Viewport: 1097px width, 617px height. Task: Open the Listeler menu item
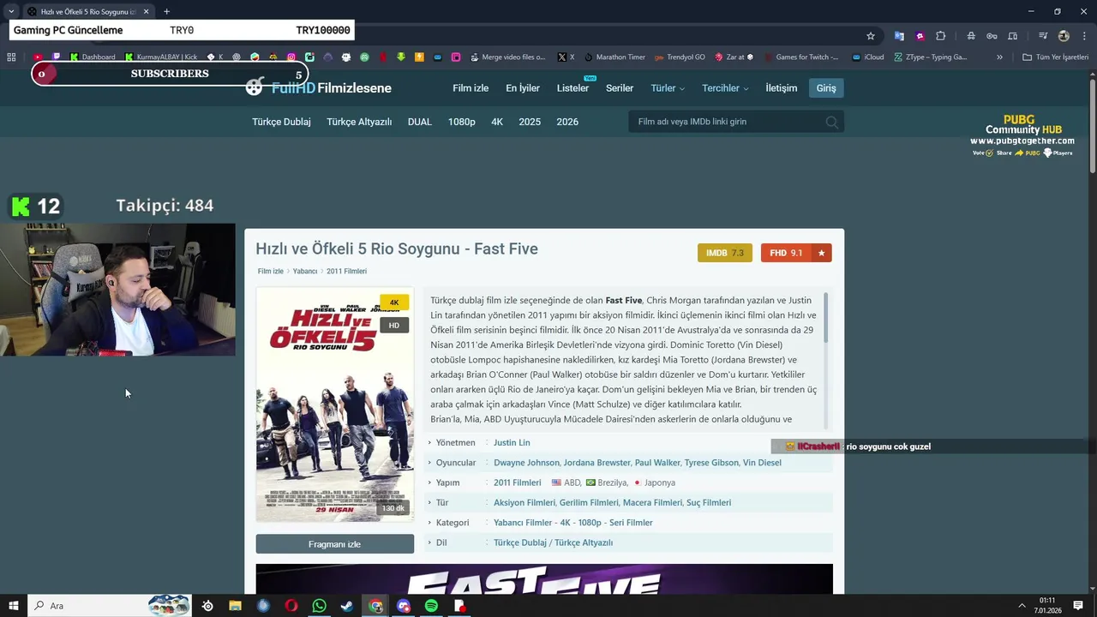click(x=572, y=88)
